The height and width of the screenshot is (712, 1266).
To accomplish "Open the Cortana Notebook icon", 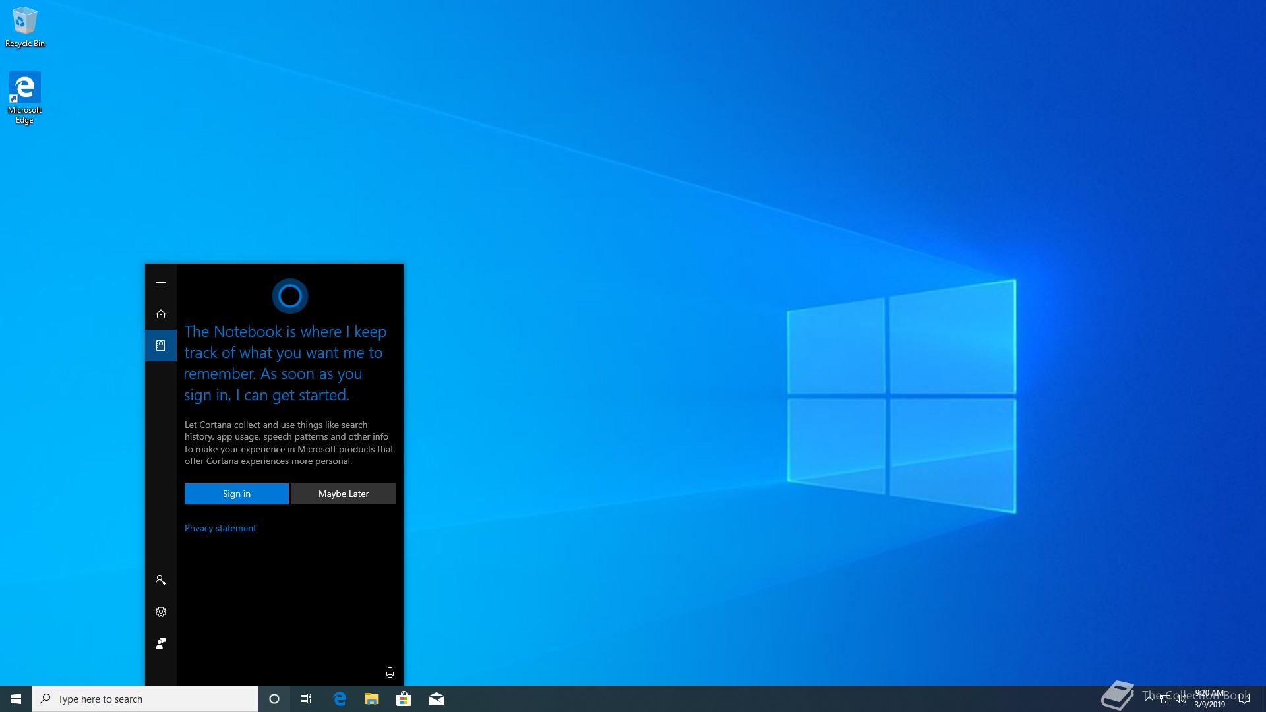I will (x=160, y=345).
